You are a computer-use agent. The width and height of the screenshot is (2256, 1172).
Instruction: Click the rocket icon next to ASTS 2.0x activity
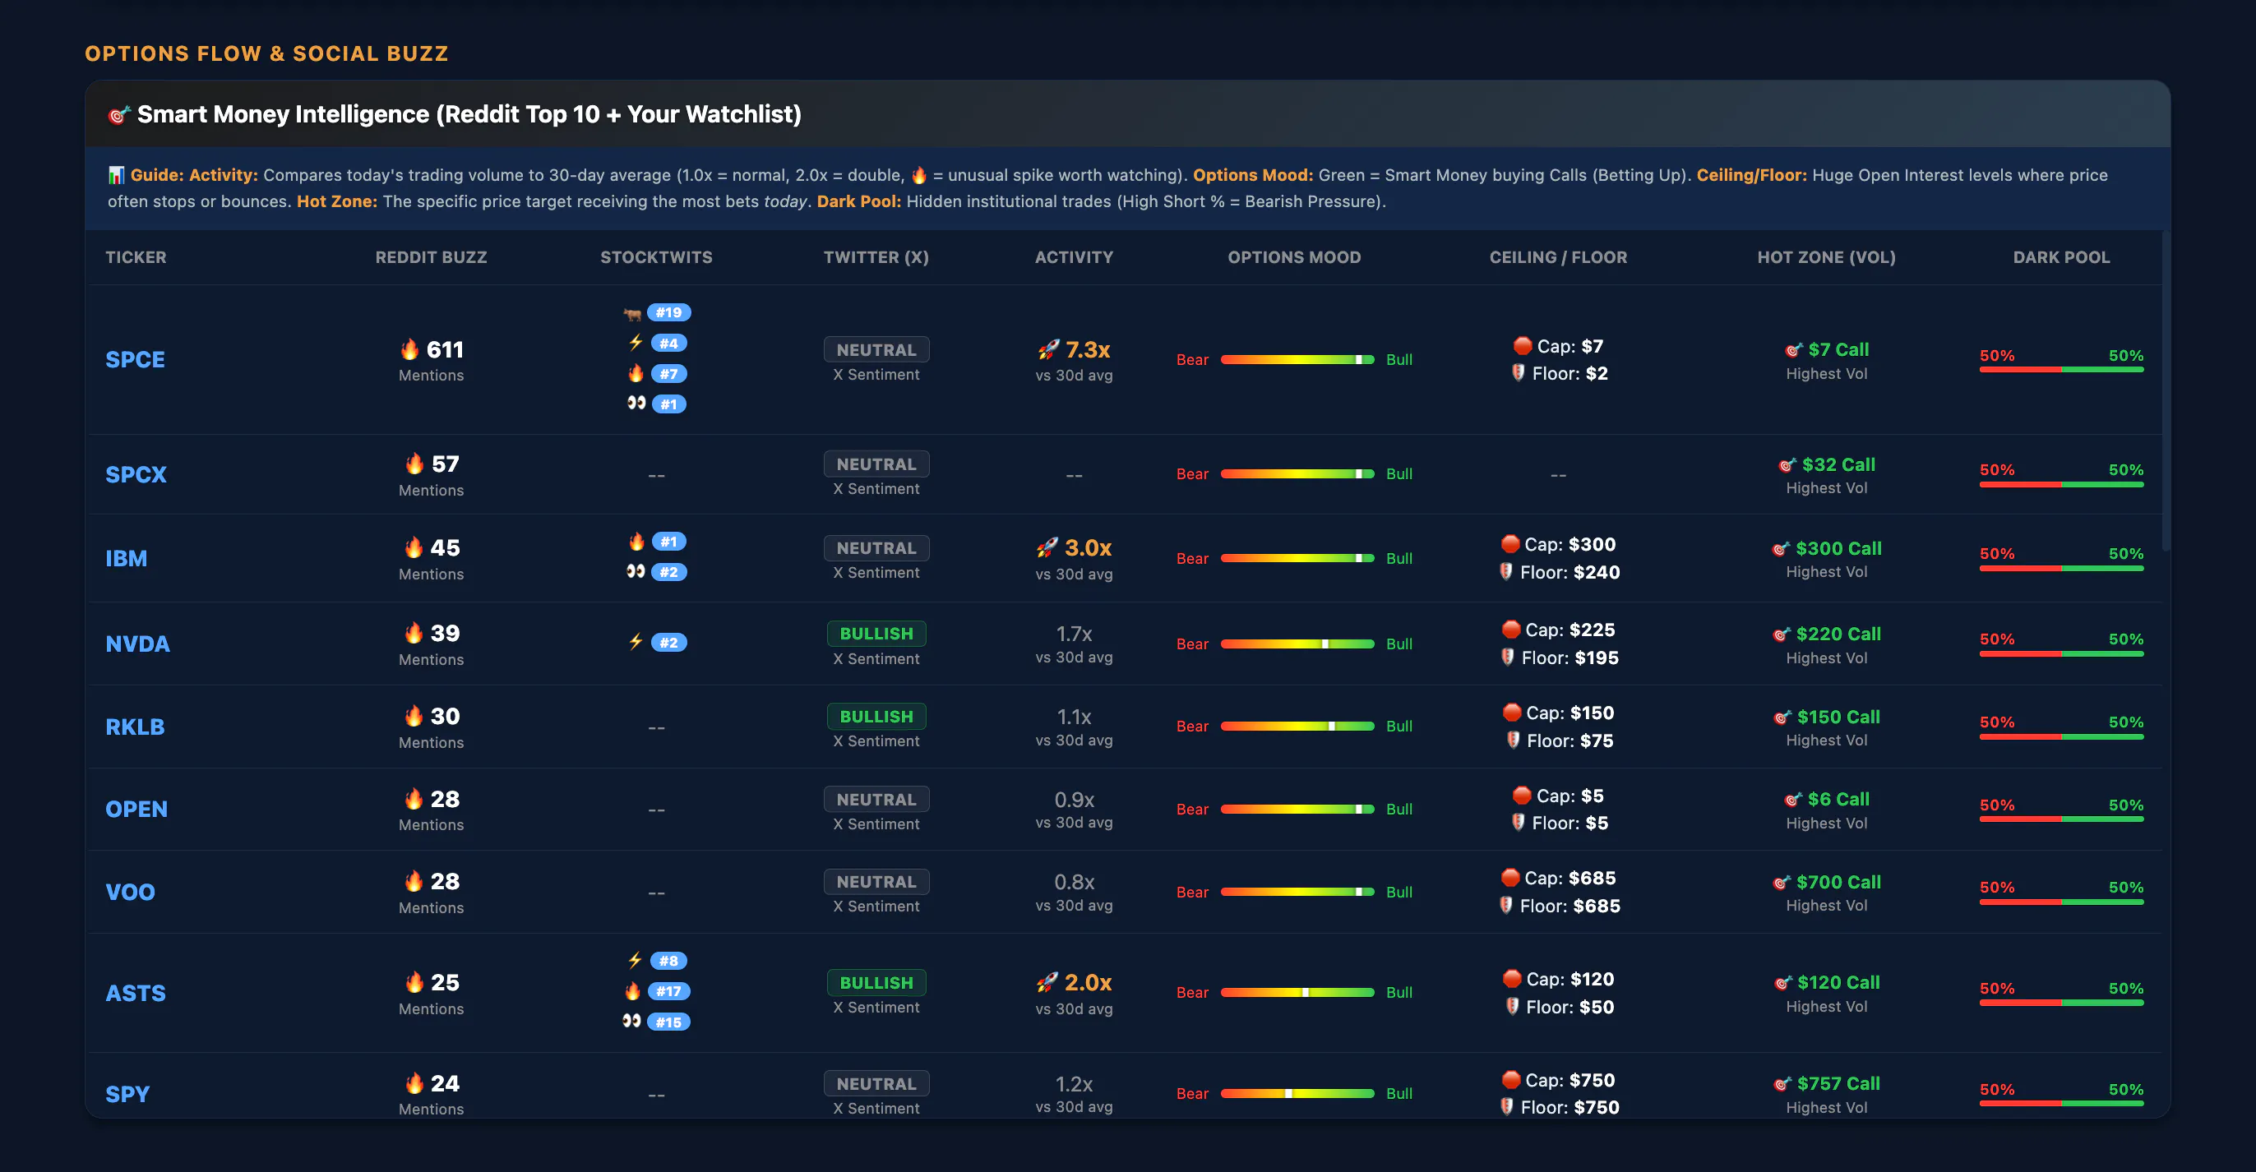(1047, 982)
